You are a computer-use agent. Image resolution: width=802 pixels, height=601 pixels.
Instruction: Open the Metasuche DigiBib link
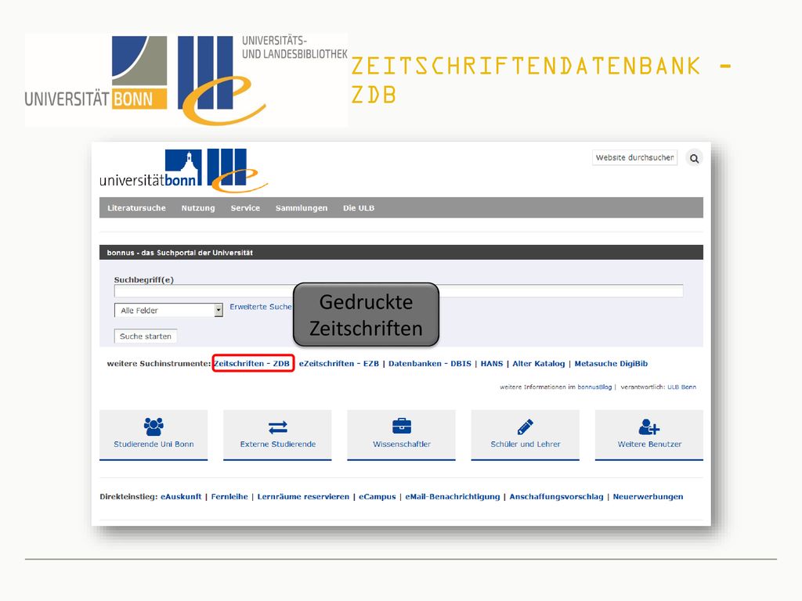pyautogui.click(x=611, y=363)
